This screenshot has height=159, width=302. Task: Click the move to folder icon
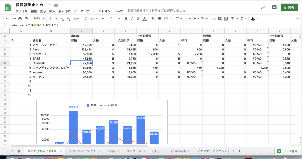point(56,5)
